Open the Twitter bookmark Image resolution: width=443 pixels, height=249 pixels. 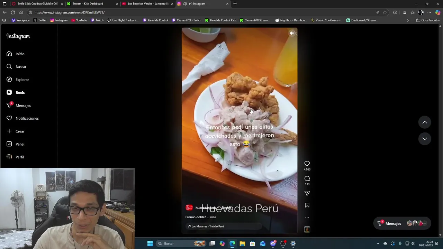tap(40, 20)
